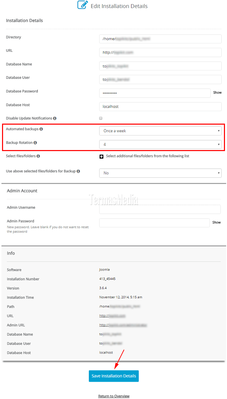Follow the Return to Overview link
This screenshot has height=399, width=227.
[113, 396]
